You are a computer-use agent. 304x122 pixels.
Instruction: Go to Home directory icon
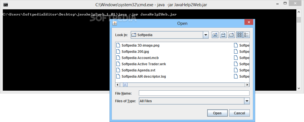[223, 35]
